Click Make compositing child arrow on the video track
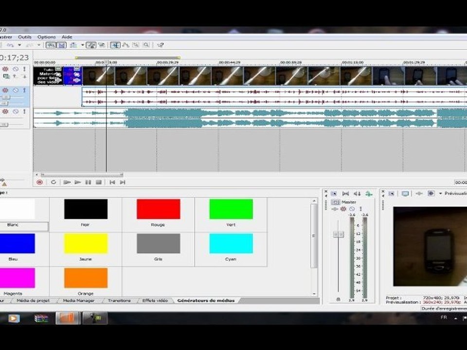 pyautogui.click(x=24, y=76)
